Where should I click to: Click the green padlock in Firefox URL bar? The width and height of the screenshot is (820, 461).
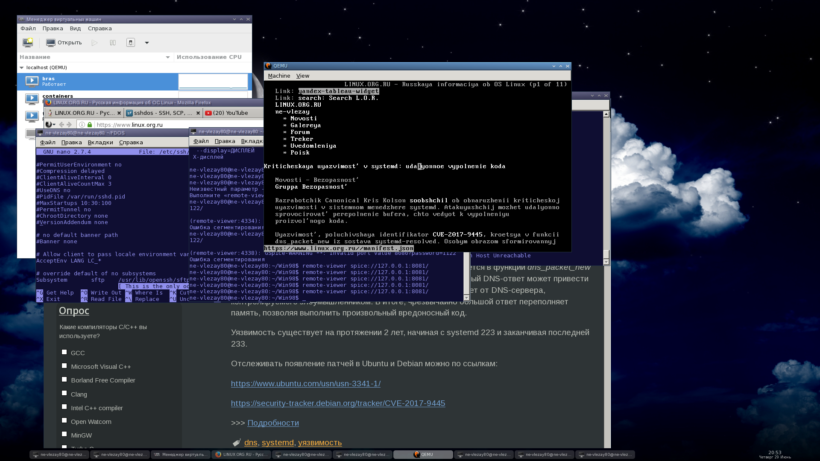tap(90, 125)
